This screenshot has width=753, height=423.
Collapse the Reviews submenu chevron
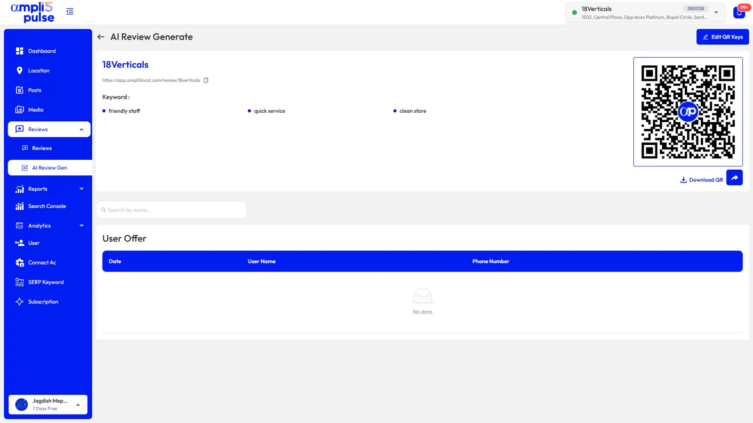pyautogui.click(x=81, y=130)
